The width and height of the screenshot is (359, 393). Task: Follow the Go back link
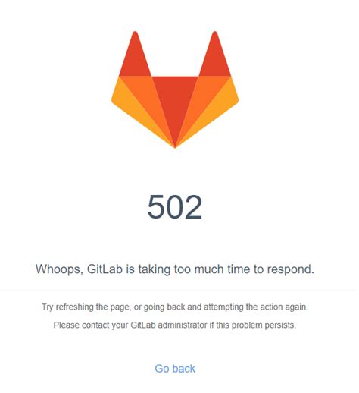click(175, 369)
